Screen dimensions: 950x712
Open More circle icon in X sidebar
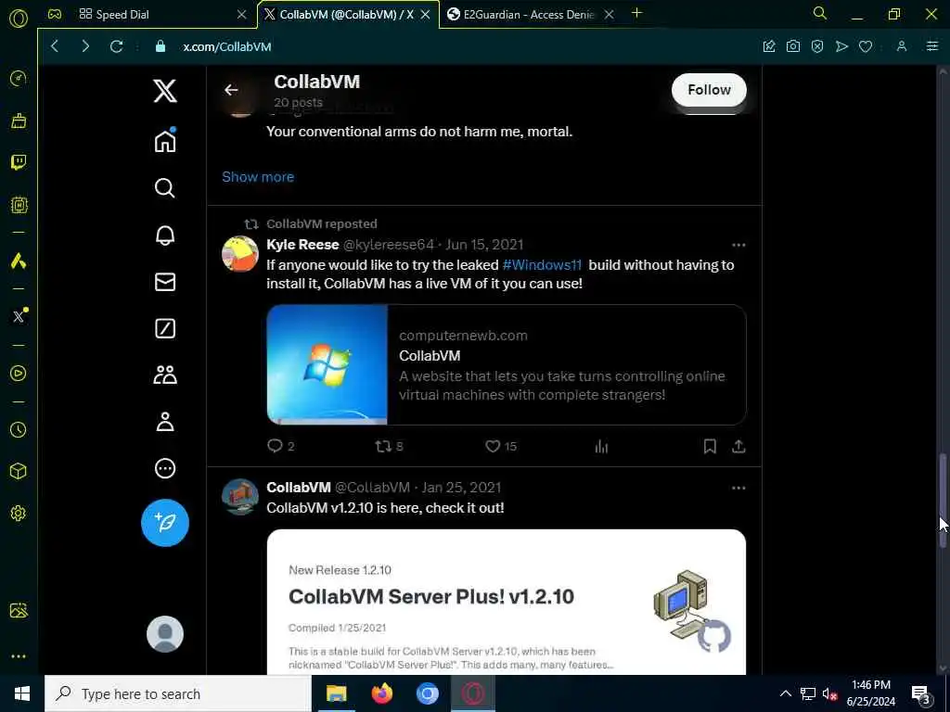tap(165, 468)
